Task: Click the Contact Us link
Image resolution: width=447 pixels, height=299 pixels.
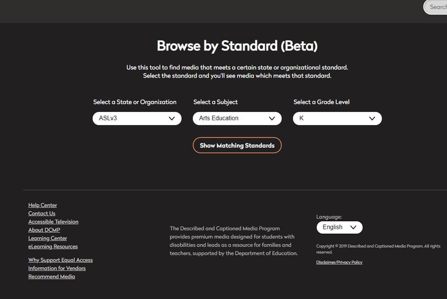Action: click(x=42, y=213)
